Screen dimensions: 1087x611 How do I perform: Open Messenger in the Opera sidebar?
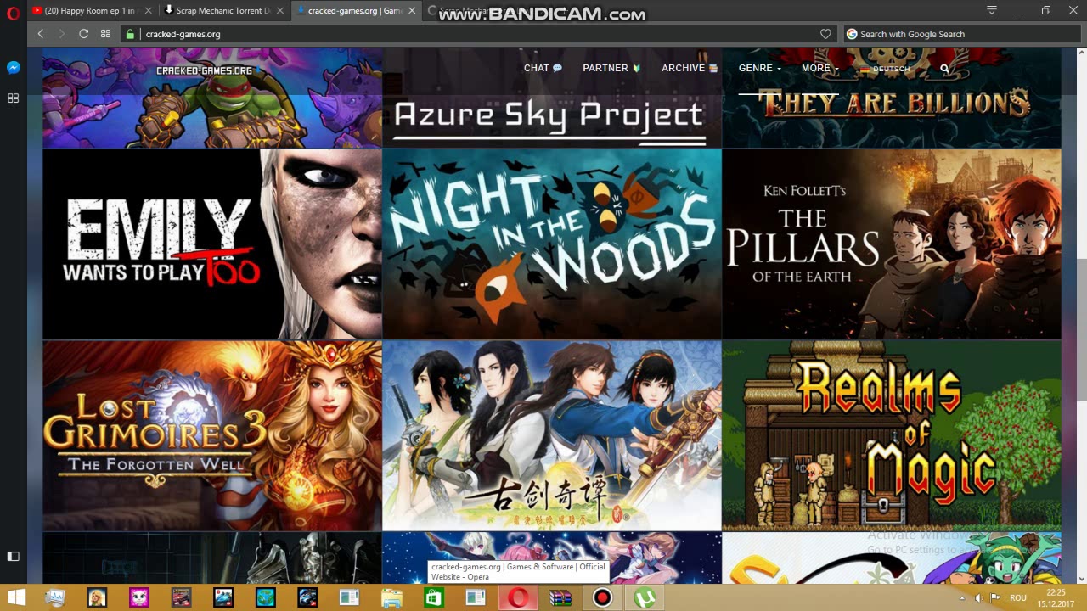click(x=13, y=67)
